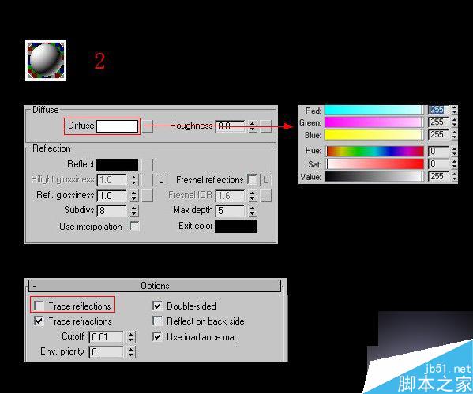
Task: Click the Max depth value field
Action: [231, 211]
